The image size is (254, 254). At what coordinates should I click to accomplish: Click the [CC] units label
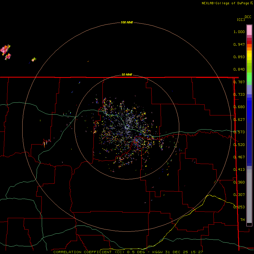tap(241, 19)
